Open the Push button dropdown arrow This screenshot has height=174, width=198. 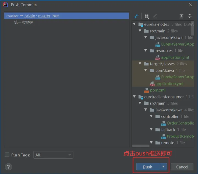pos(163,167)
